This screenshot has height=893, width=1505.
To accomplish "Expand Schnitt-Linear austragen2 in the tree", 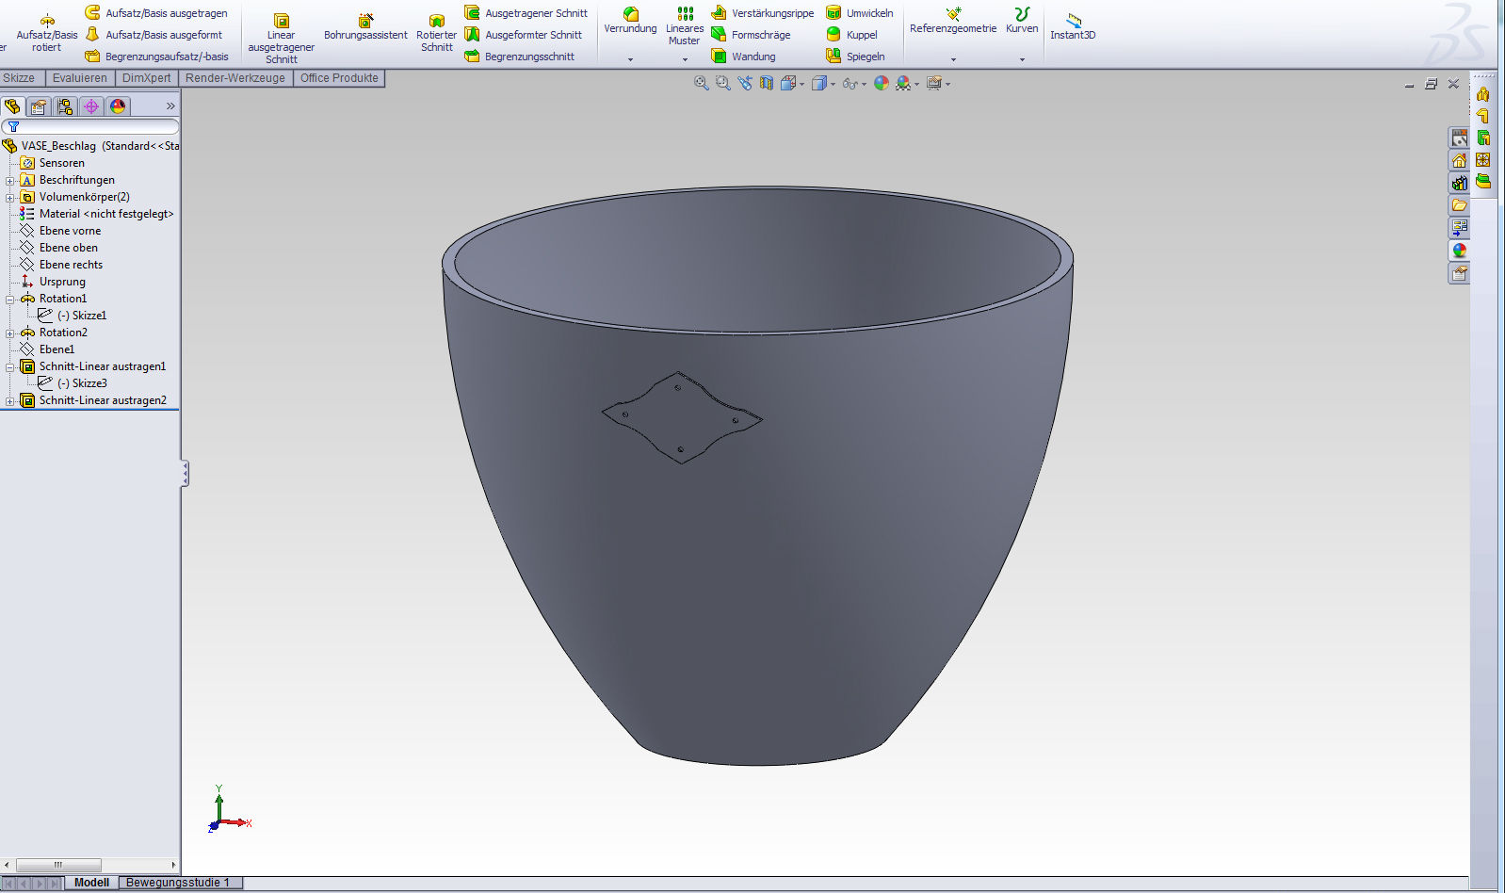I will pos(9,400).
